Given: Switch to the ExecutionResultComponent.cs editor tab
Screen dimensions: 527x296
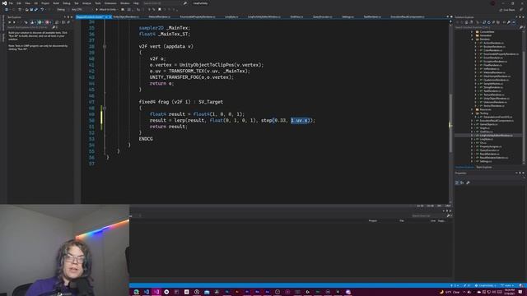Looking at the screenshot, I should [x=408, y=16].
